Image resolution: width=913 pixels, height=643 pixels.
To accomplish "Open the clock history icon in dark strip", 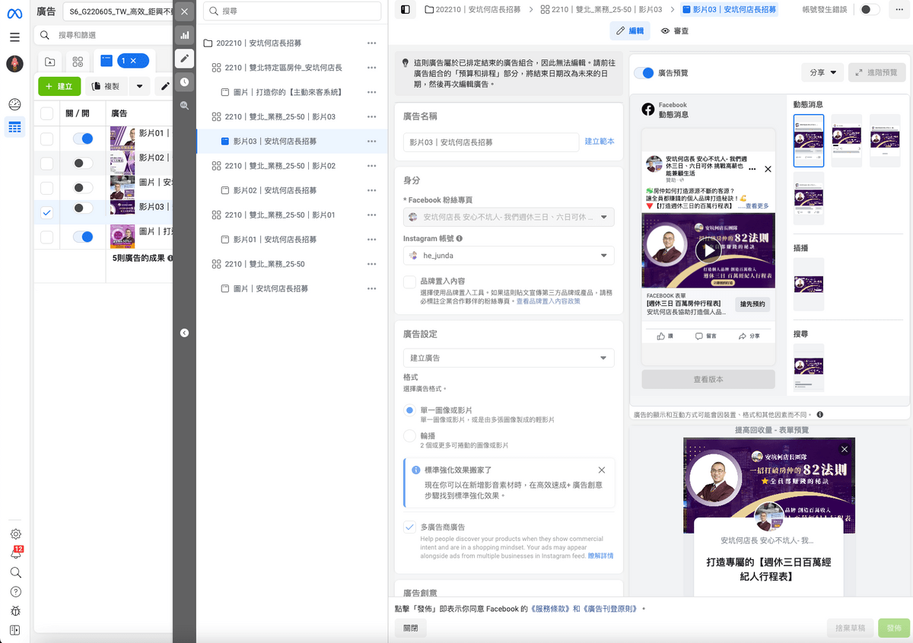I will pyautogui.click(x=184, y=82).
